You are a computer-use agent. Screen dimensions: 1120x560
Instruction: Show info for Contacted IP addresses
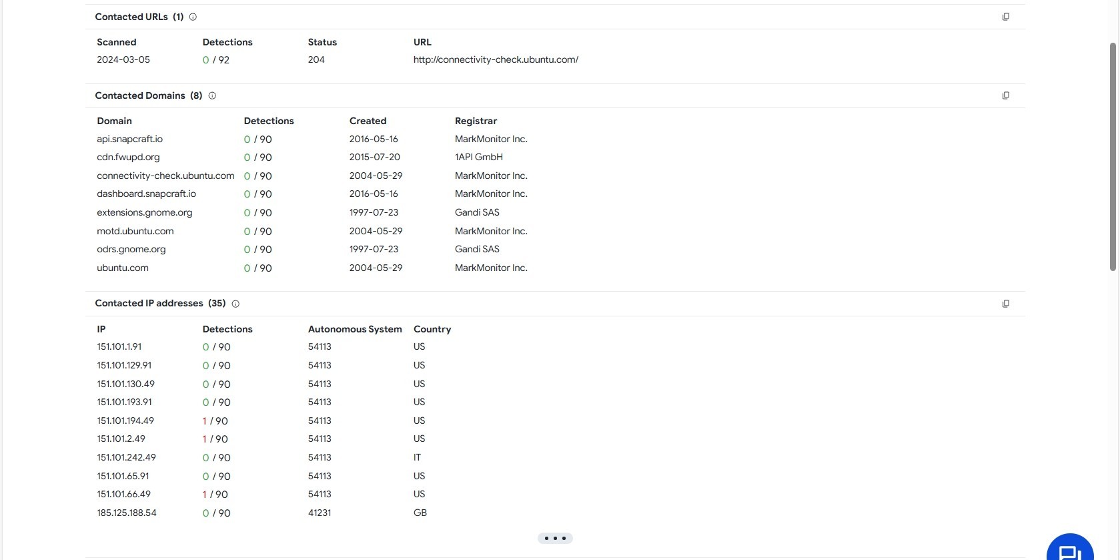(235, 304)
